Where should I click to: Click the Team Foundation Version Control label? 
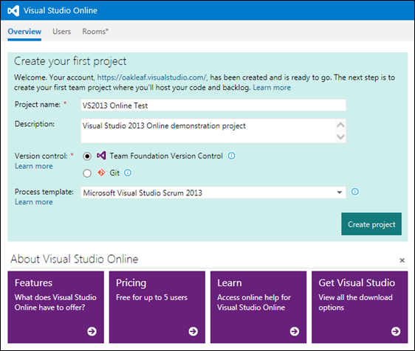point(166,156)
